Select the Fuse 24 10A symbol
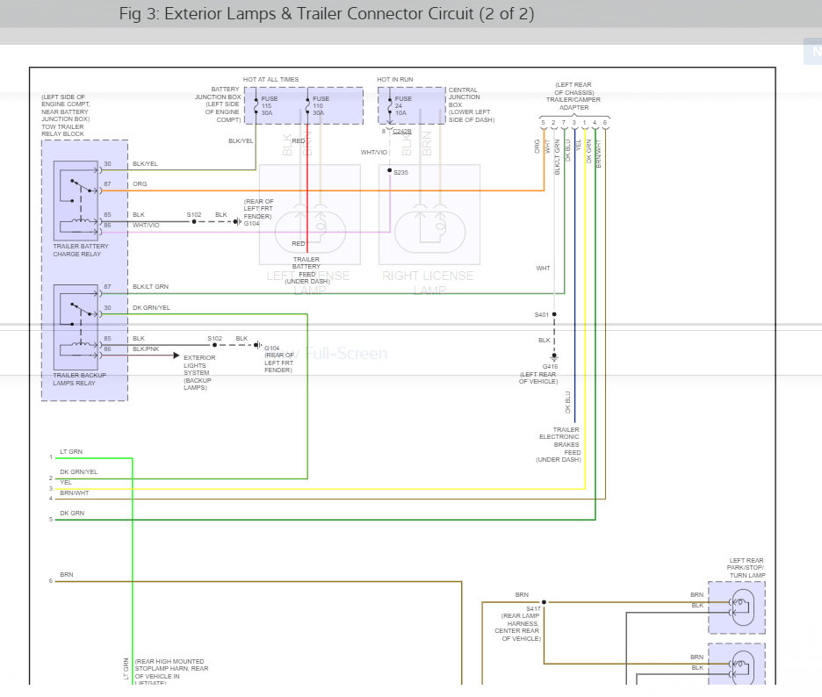The height and width of the screenshot is (697, 822). (390, 106)
